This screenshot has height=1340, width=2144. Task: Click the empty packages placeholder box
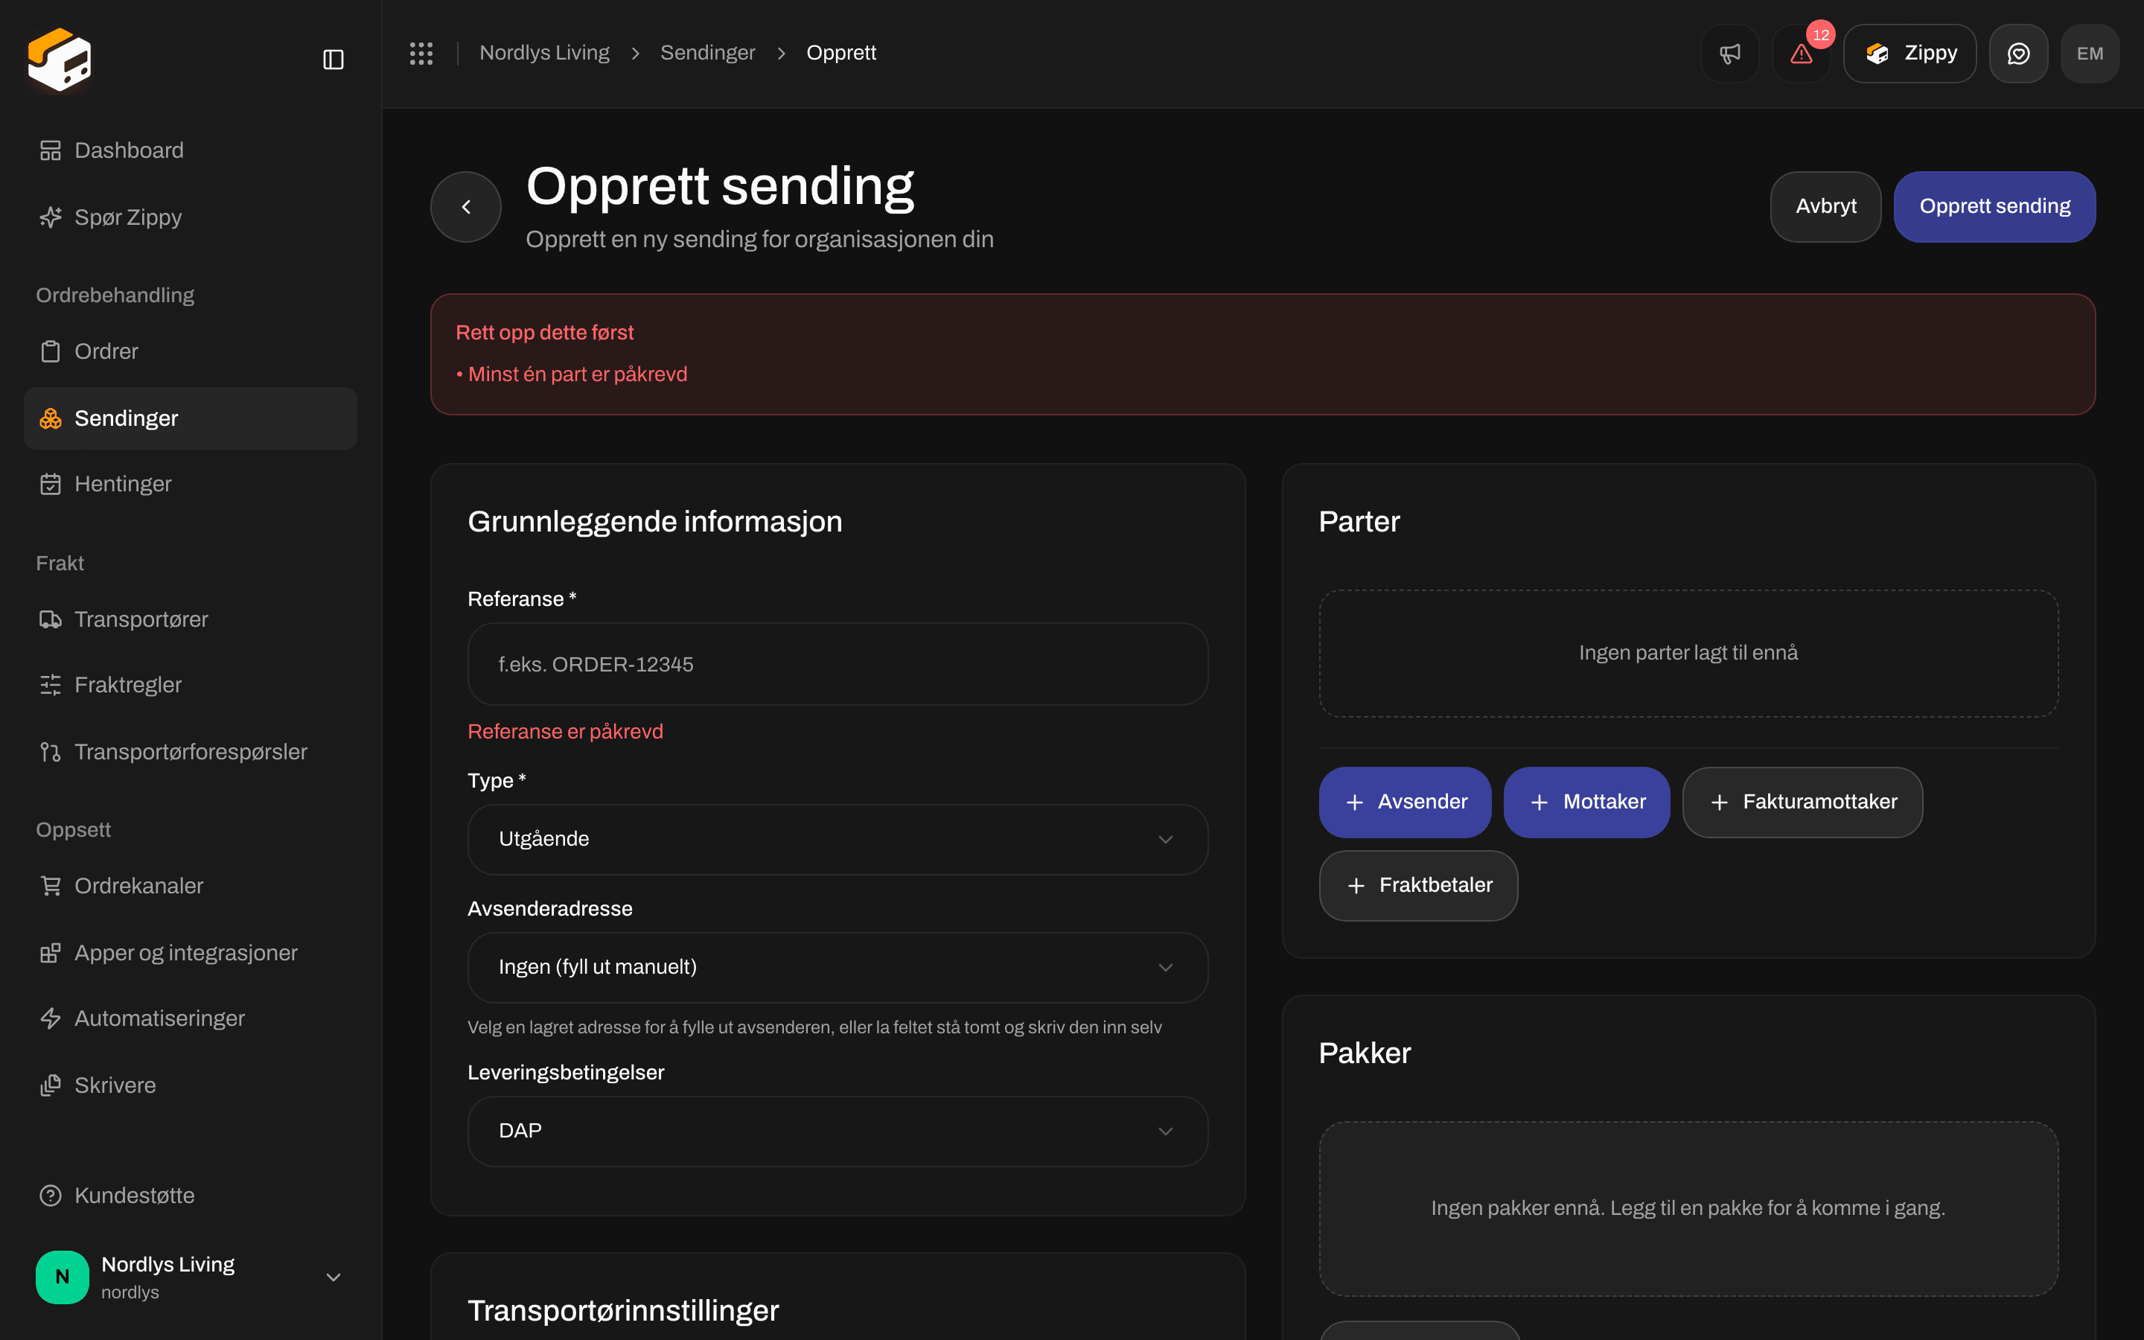coord(1688,1209)
